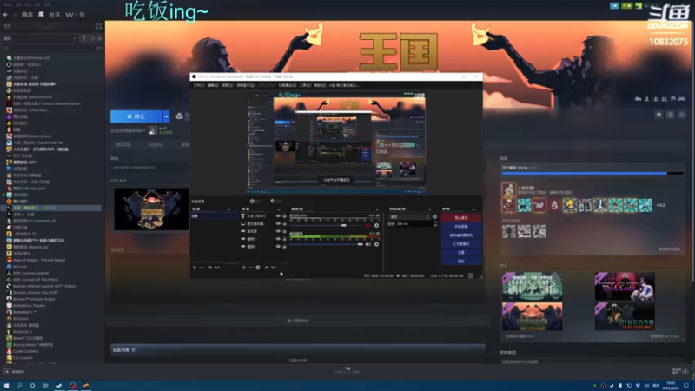Click 启动虚拟摄像机 in OBS controls
The width and height of the screenshot is (695, 391).
pos(461,235)
